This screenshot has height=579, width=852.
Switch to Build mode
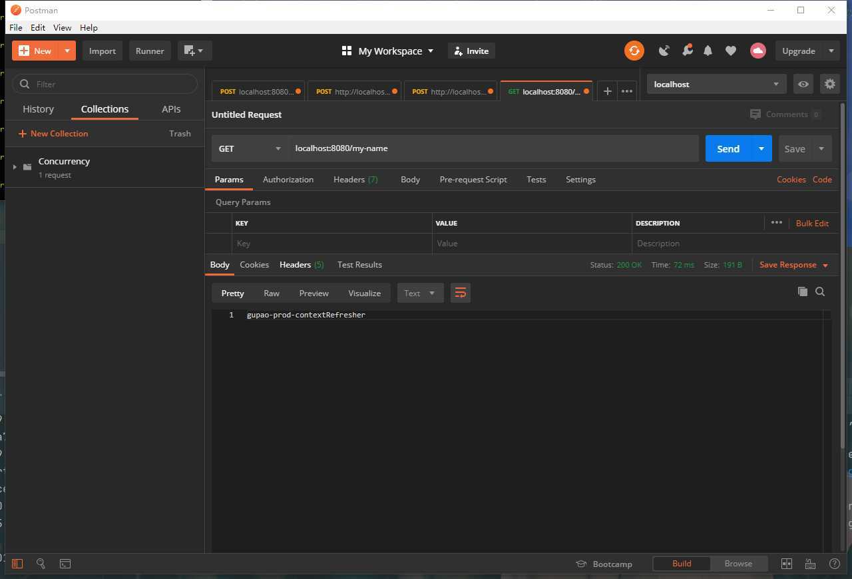coord(682,563)
